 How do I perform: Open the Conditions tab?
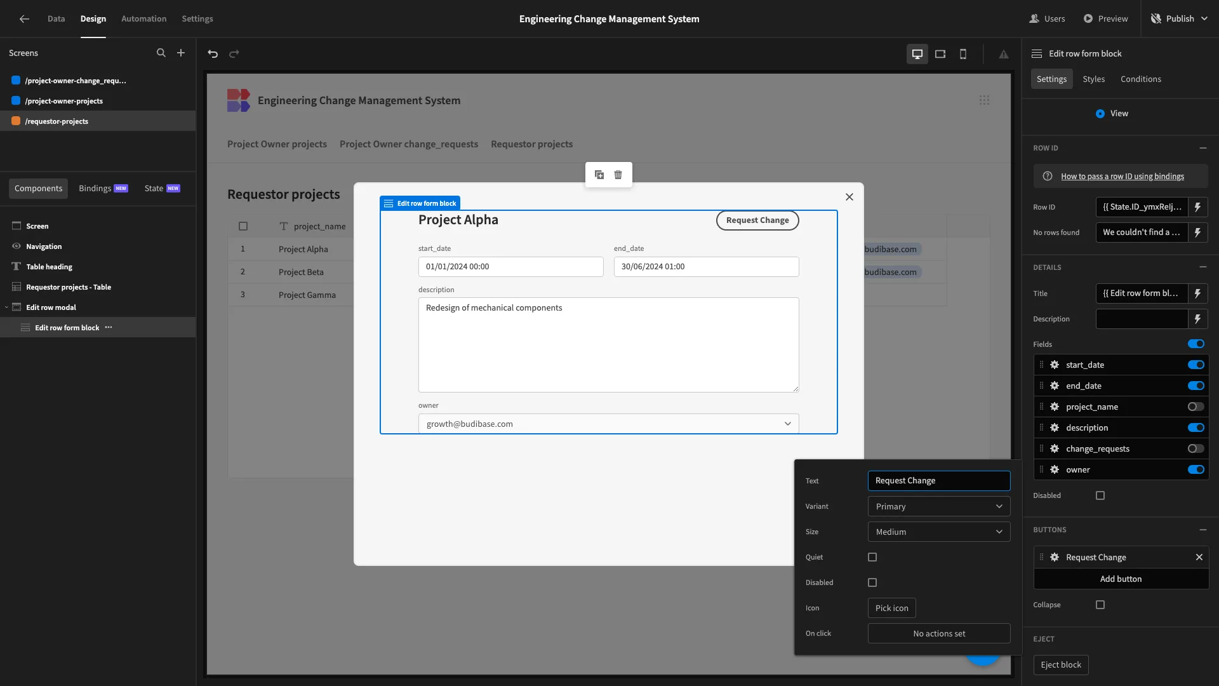(1141, 79)
